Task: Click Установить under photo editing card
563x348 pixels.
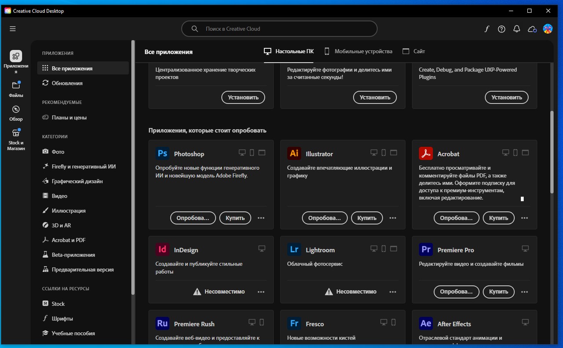Action: pos(375,98)
